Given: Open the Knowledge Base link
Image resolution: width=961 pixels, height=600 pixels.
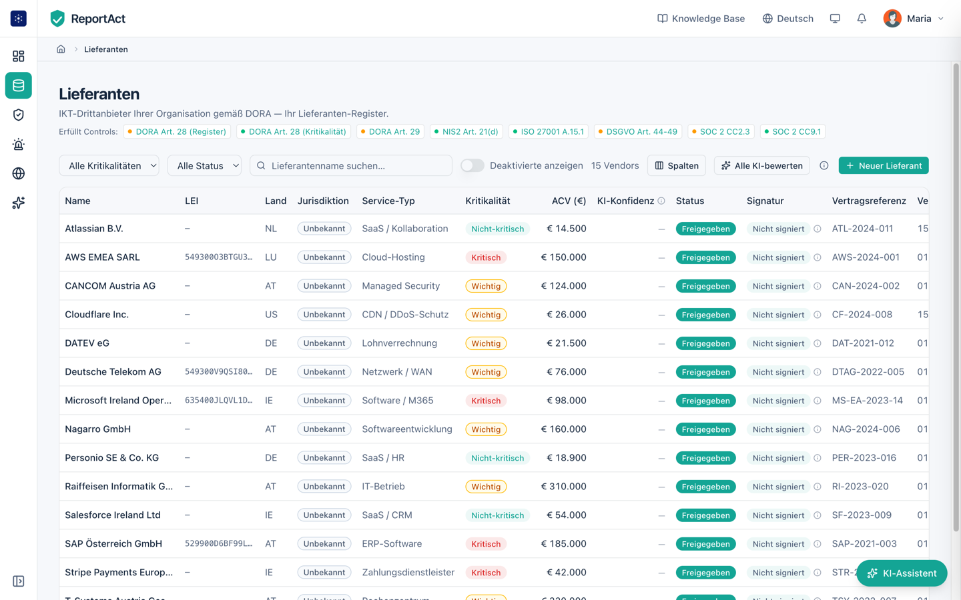Looking at the screenshot, I should pos(701,19).
